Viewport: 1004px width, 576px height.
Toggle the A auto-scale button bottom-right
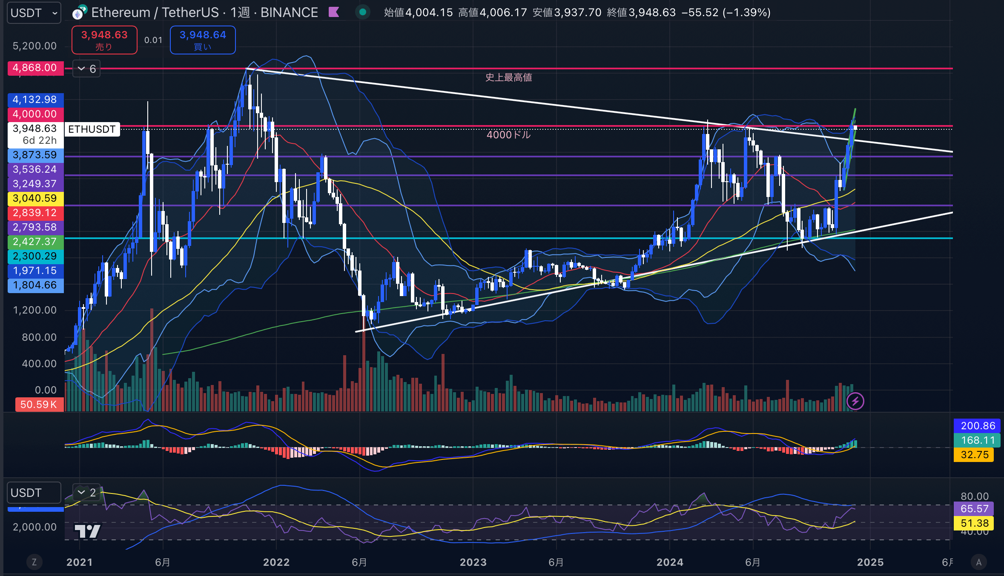pyautogui.click(x=978, y=562)
